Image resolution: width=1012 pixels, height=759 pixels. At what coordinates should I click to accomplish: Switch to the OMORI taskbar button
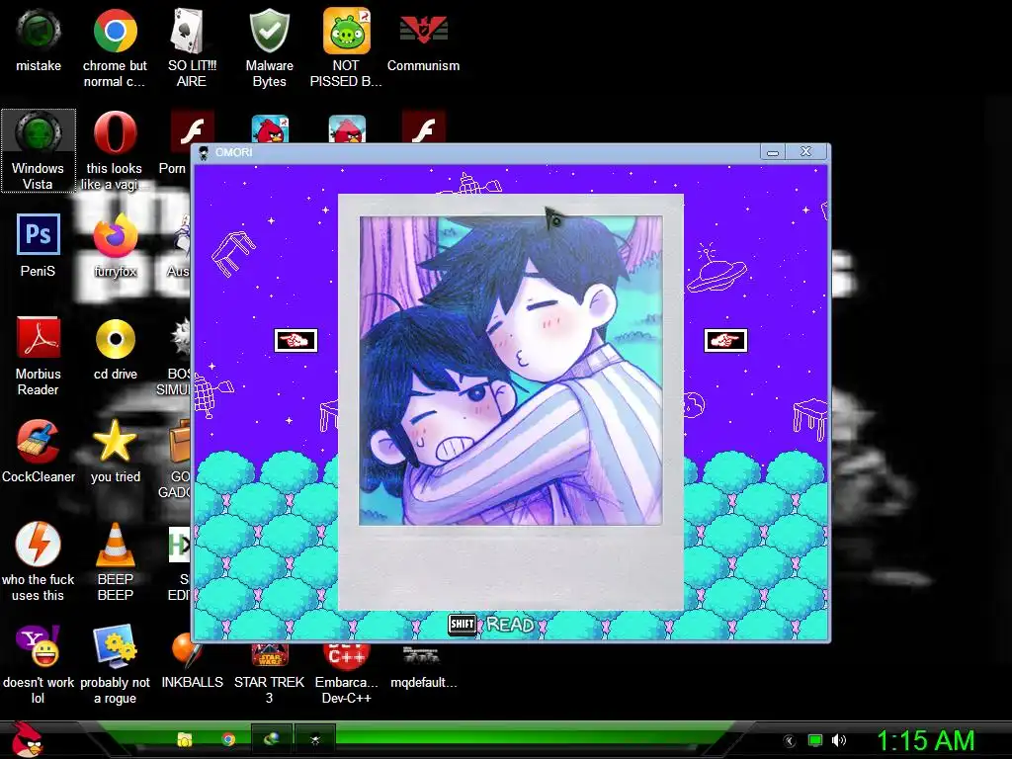315,739
